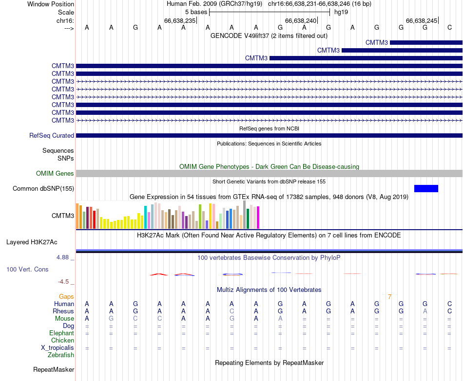Click the Chicken alignment row label
This screenshot has height=381, width=463.
tap(62, 340)
